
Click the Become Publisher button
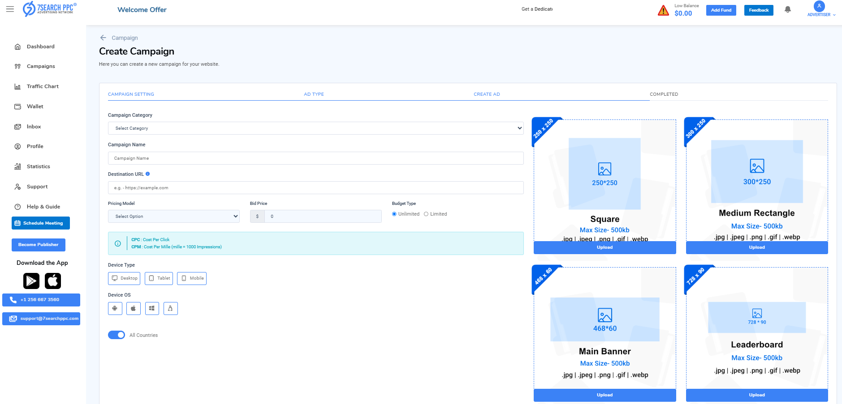(x=39, y=245)
